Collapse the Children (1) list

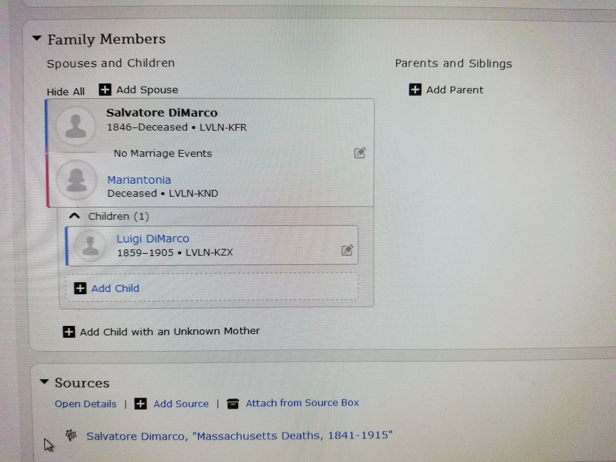(75, 216)
